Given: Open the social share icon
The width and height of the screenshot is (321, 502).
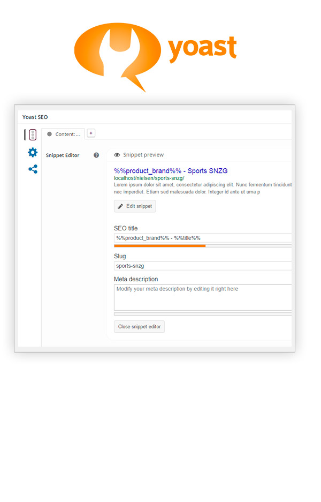Looking at the screenshot, I should click(33, 169).
